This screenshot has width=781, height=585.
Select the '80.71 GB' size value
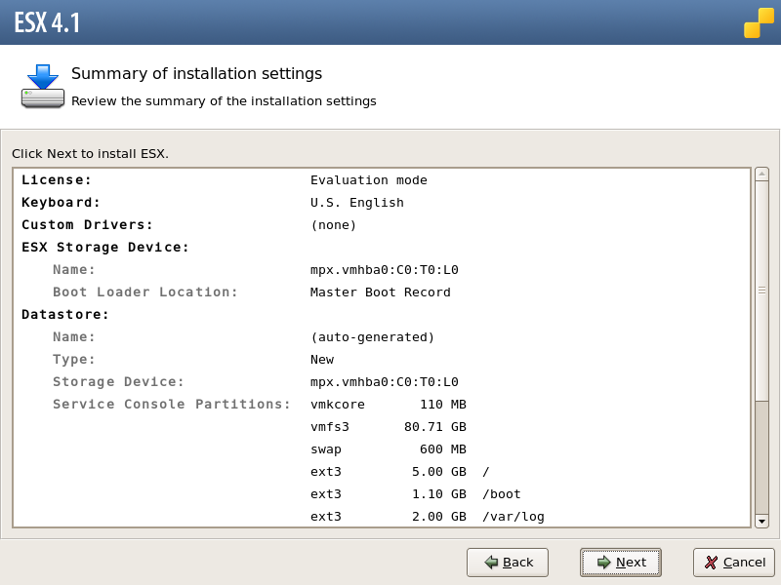(435, 427)
